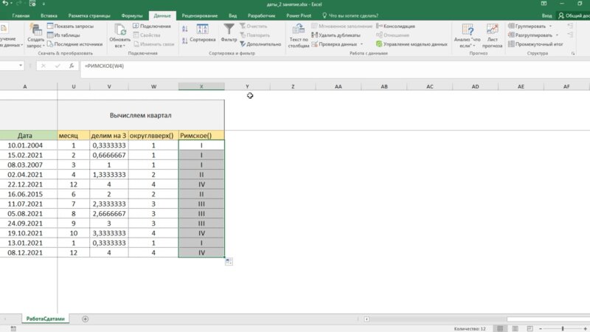
Task: Open Последние источники
Action: coord(74,44)
